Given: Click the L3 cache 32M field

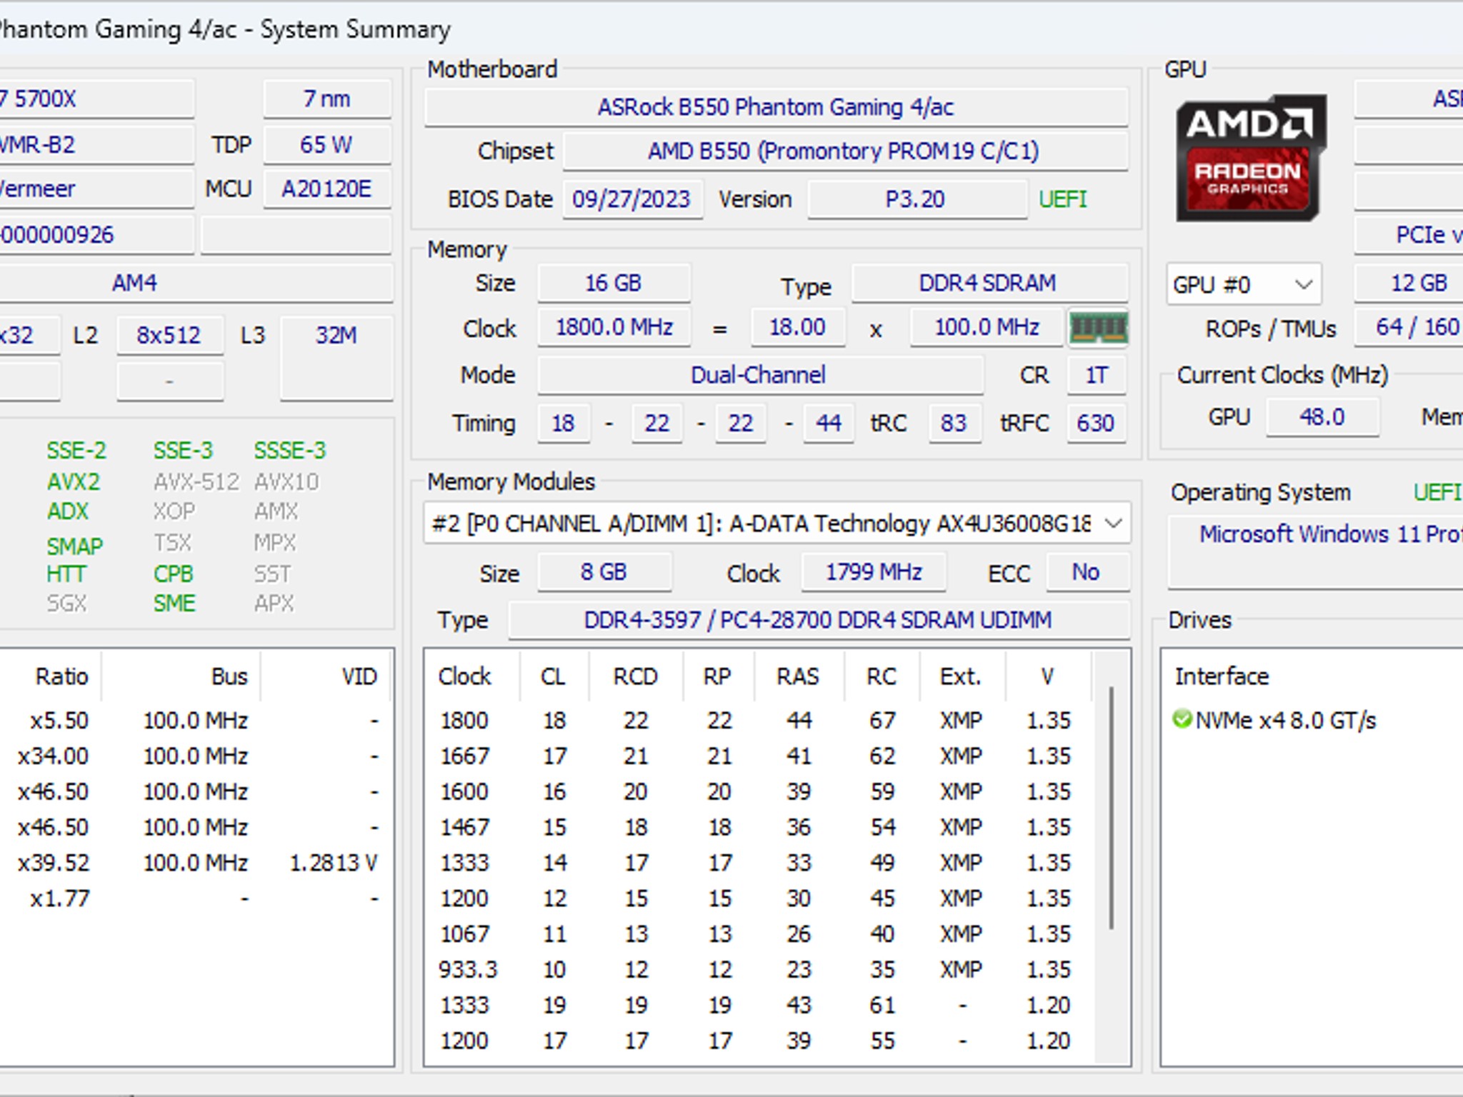Looking at the screenshot, I should tap(336, 357).
